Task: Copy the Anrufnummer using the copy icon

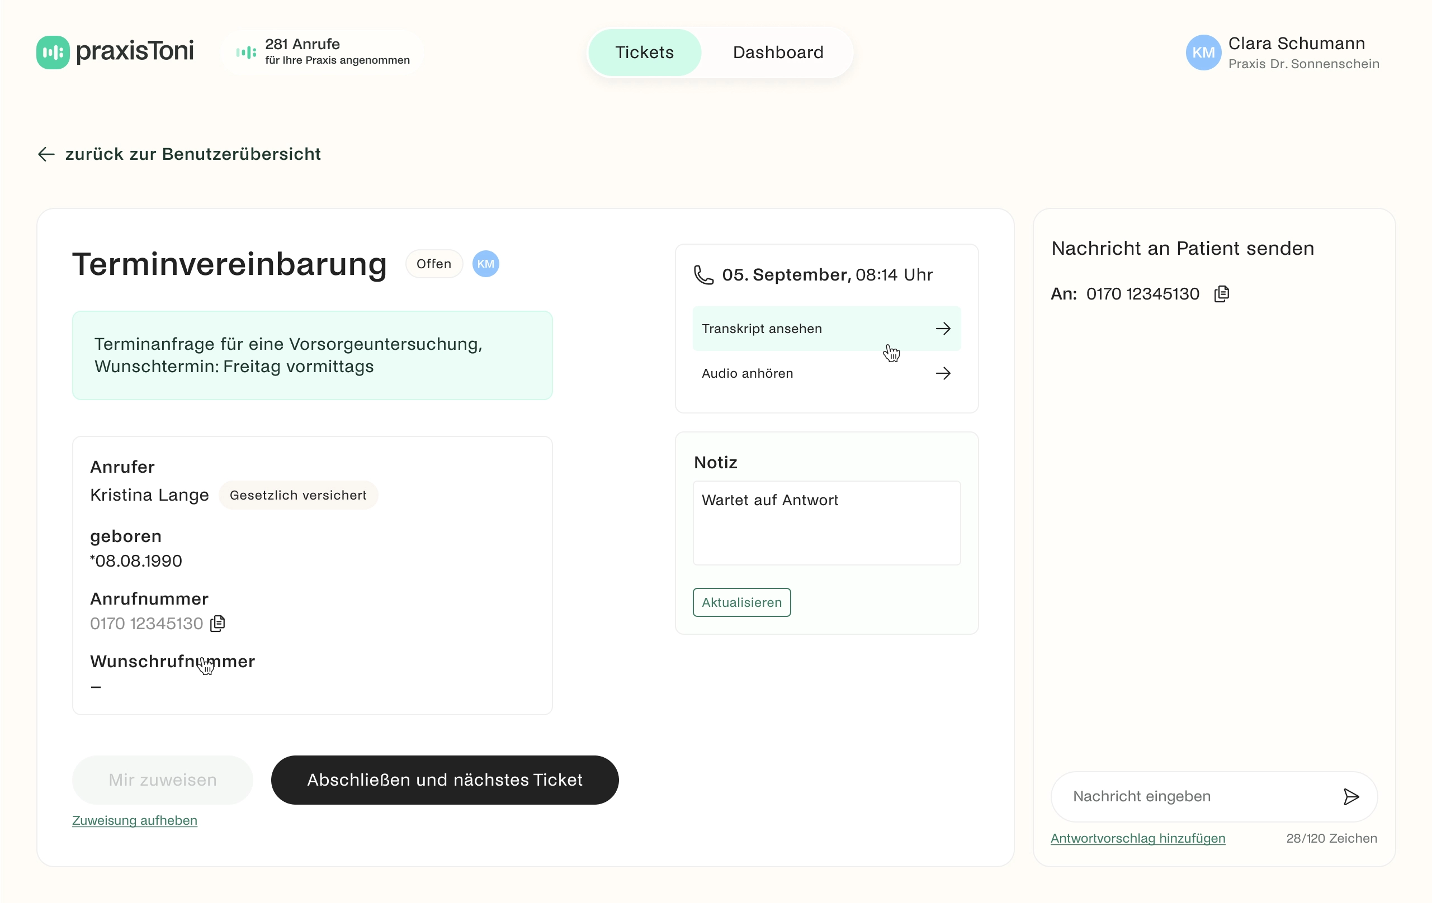Action: pos(218,623)
